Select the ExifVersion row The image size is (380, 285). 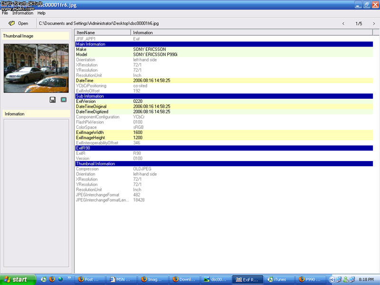coord(224,101)
